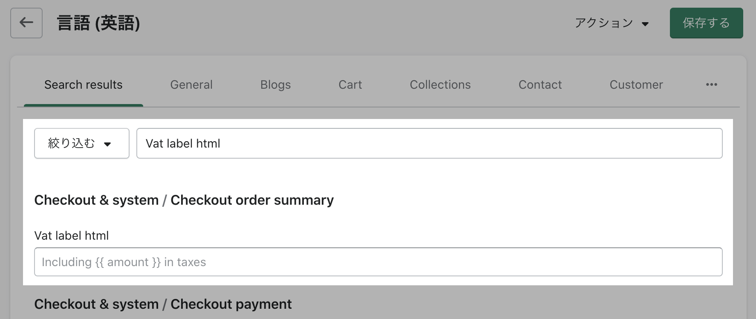
Task: Click the Checkout order summary heading
Action: point(252,200)
